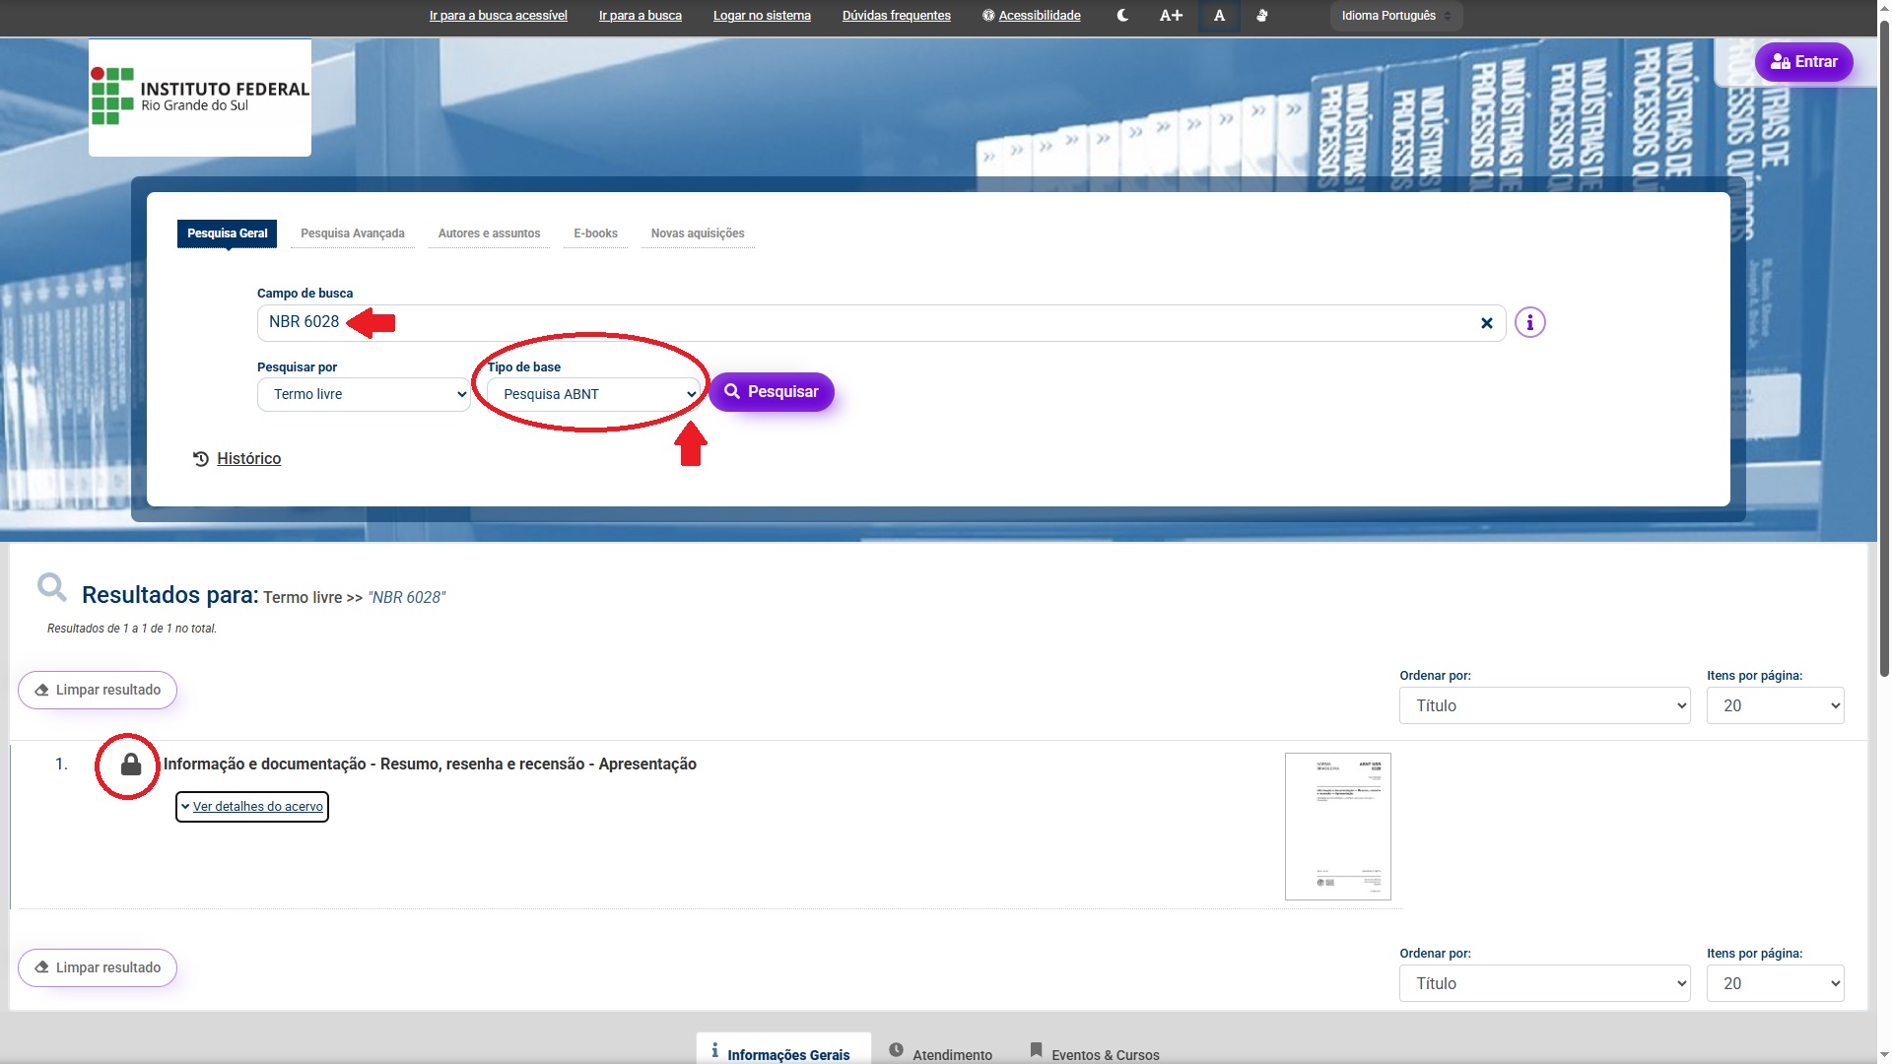The width and height of the screenshot is (1892, 1064).
Task: Switch to E-books tab
Action: click(x=595, y=233)
